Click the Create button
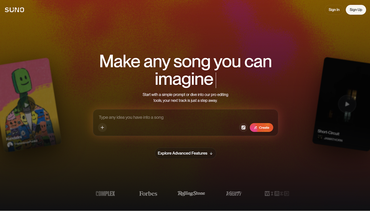This screenshot has height=211, width=370. tap(261, 127)
